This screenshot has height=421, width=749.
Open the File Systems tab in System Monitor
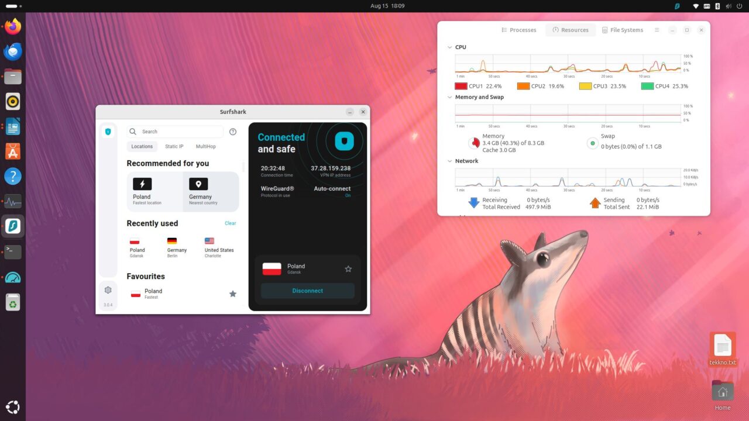pos(623,30)
